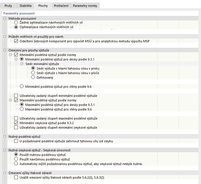Open the Parametry normy tab

85,6
